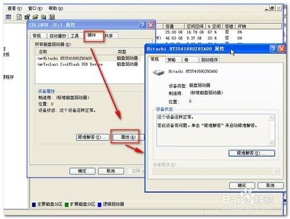Click the 主要磁盘分区 legend color swatch

pos(34,205)
